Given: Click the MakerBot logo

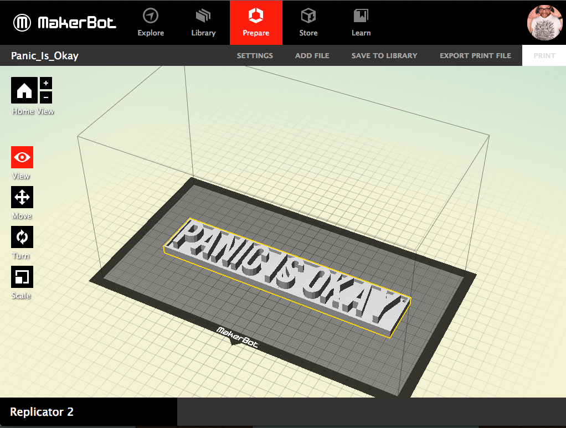Looking at the screenshot, I should 65,23.
